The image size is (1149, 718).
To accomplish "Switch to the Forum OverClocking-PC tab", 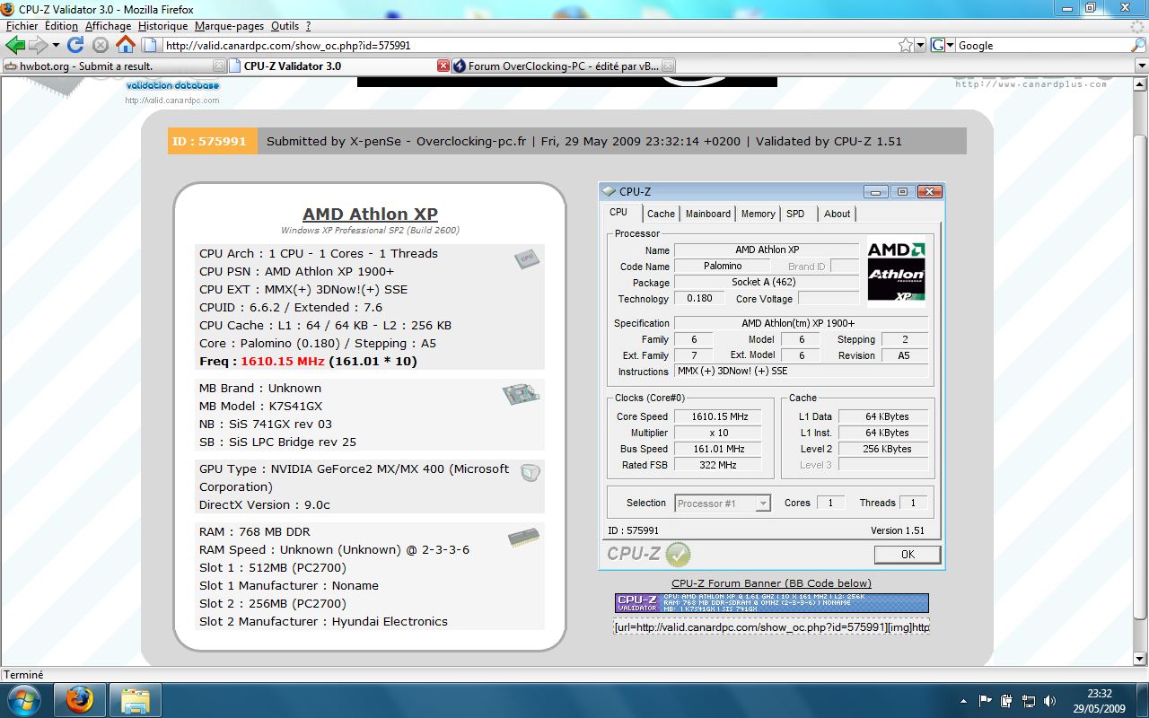I will (564, 66).
